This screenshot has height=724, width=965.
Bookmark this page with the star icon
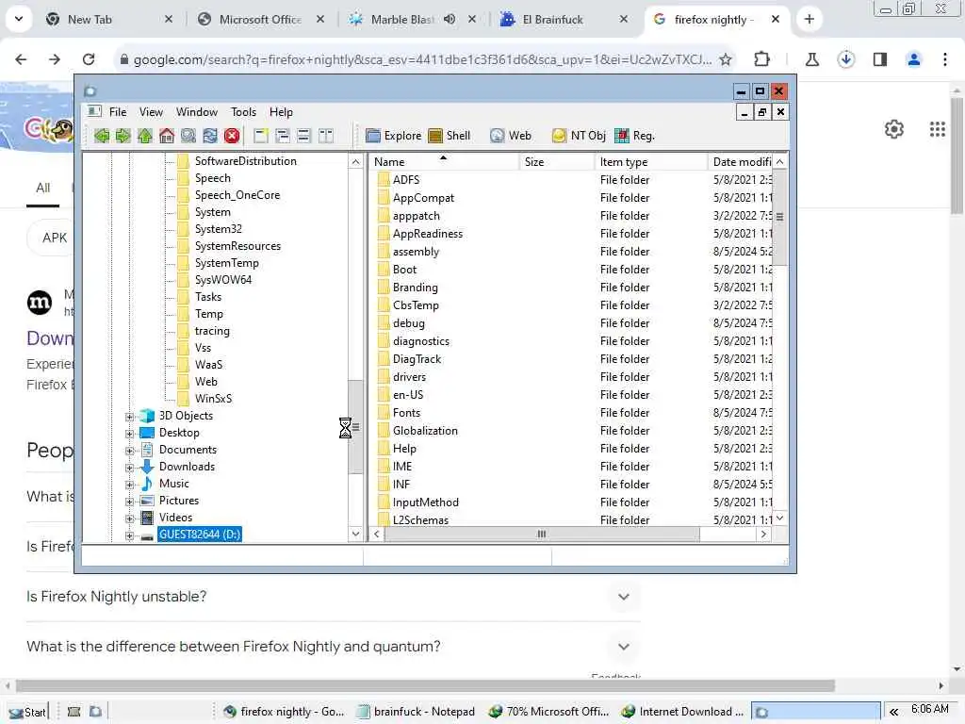(x=726, y=59)
